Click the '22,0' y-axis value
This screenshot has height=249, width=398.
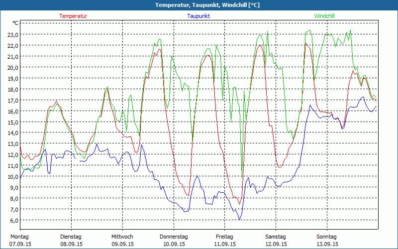(x=13, y=46)
